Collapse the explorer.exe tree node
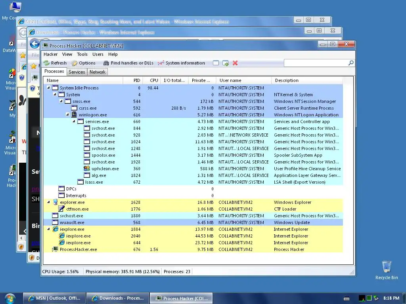This screenshot has height=304, width=406. point(48,202)
